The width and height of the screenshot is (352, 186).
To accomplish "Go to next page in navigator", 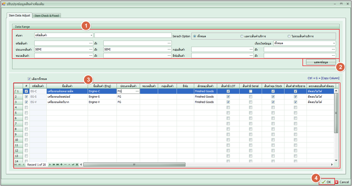I will pyautogui.click(x=54, y=165).
